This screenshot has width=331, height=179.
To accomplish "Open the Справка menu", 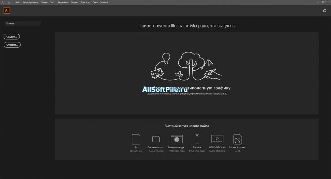I will [x=104, y=3].
